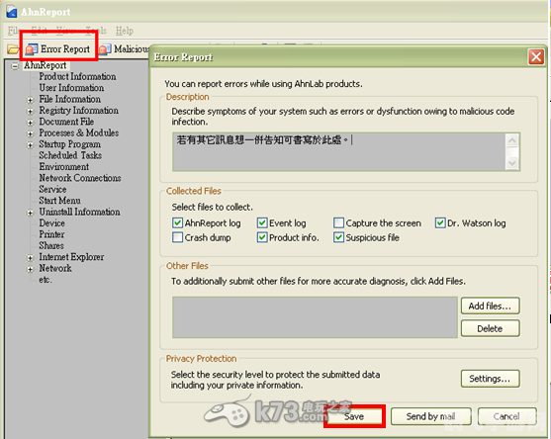
Task: Select Service in the tree
Action: [52, 189]
